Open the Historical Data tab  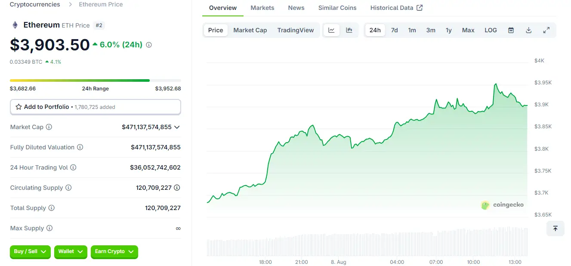tap(396, 8)
